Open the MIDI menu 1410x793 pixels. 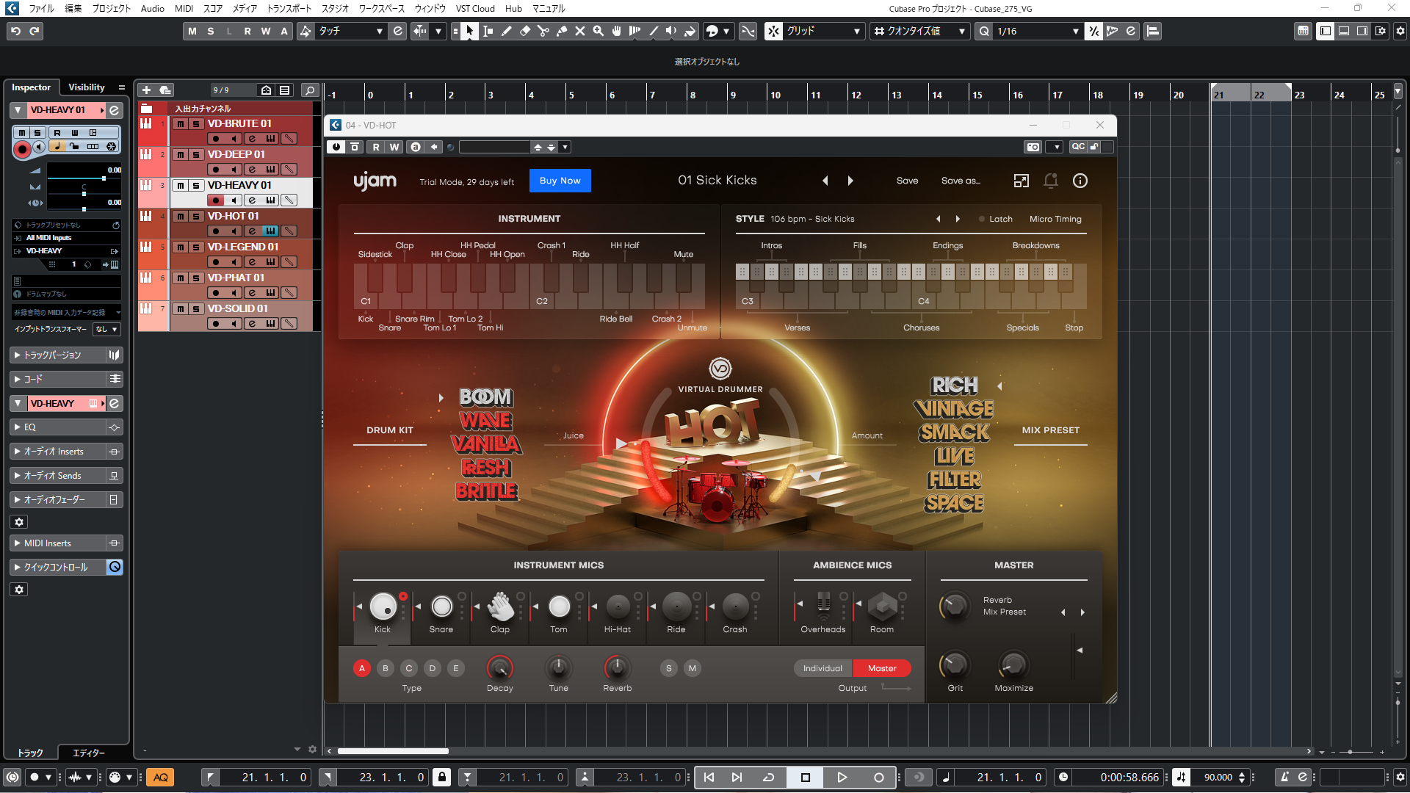pos(184,9)
